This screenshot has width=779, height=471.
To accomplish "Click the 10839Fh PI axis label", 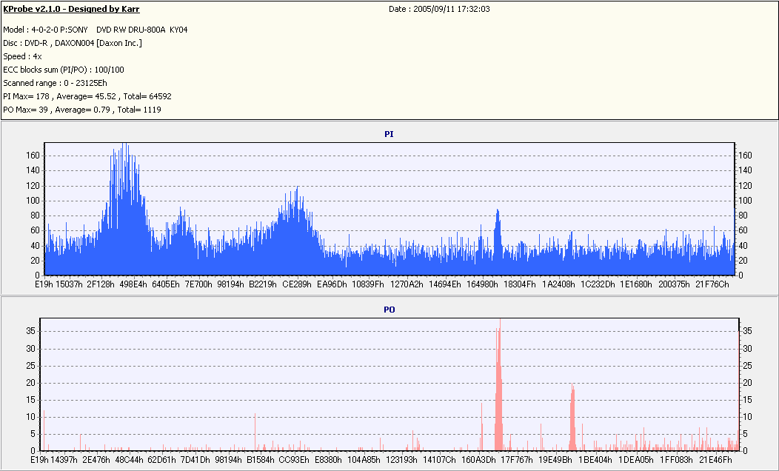I will click(368, 284).
